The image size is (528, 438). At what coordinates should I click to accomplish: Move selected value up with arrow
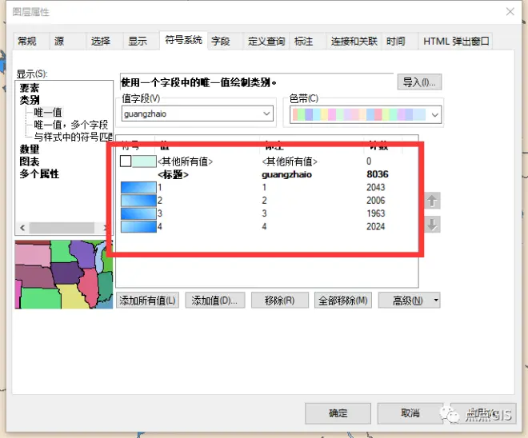click(x=432, y=201)
